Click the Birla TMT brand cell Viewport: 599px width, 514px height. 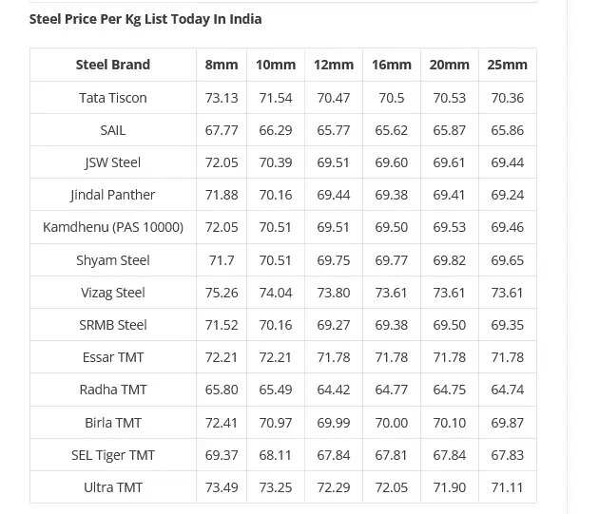pyautogui.click(x=113, y=423)
